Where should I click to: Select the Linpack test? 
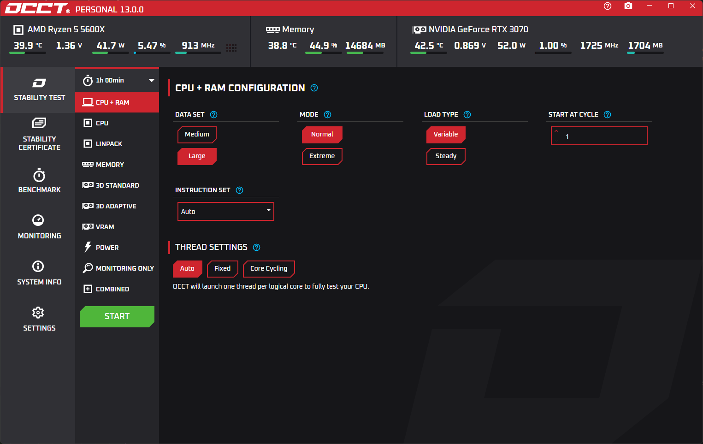point(109,144)
